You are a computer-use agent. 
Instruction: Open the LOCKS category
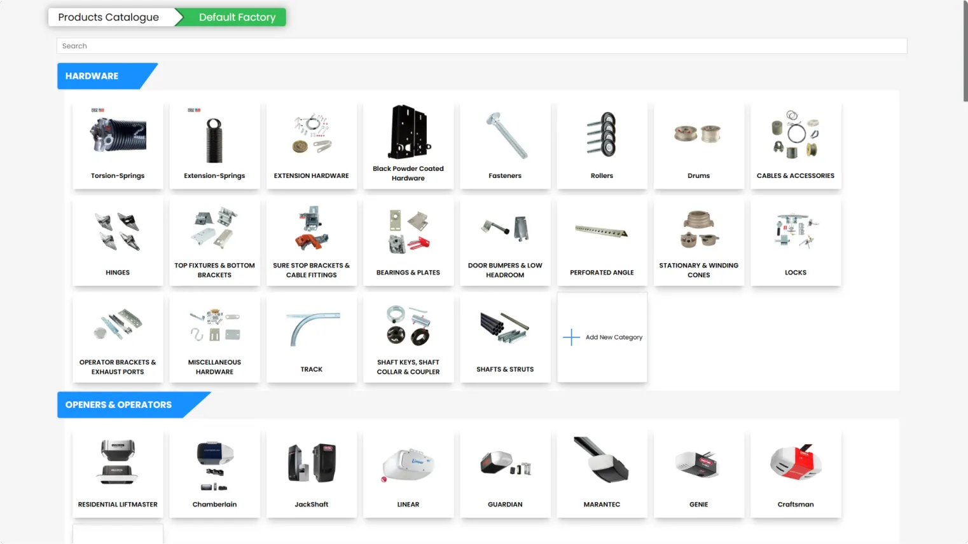tap(795, 241)
